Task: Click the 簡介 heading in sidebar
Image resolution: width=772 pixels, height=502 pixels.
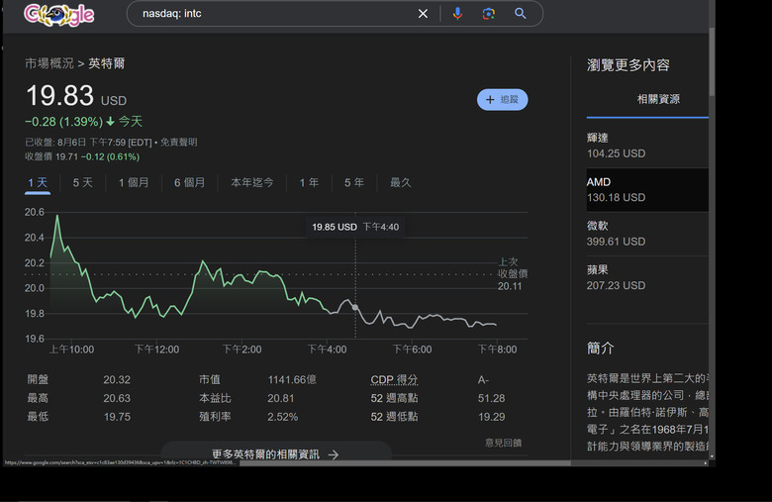Action: [x=600, y=349]
